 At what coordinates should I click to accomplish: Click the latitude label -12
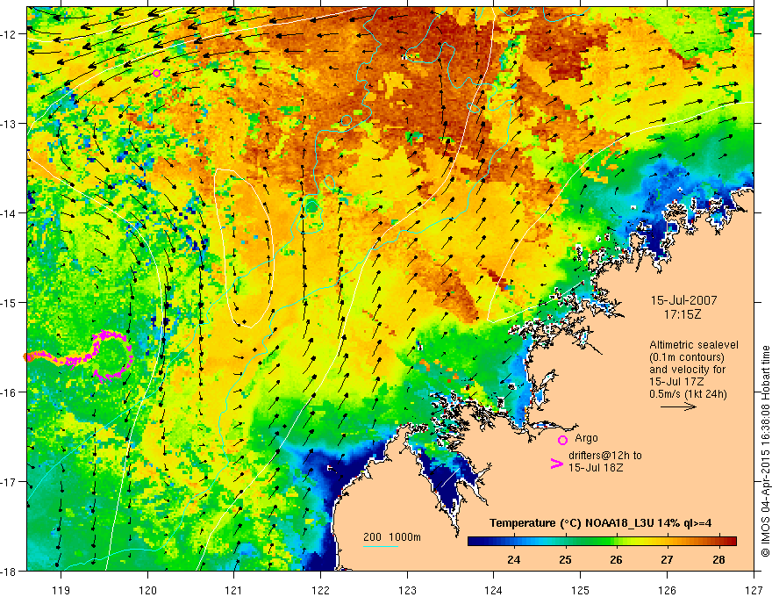click(x=9, y=34)
